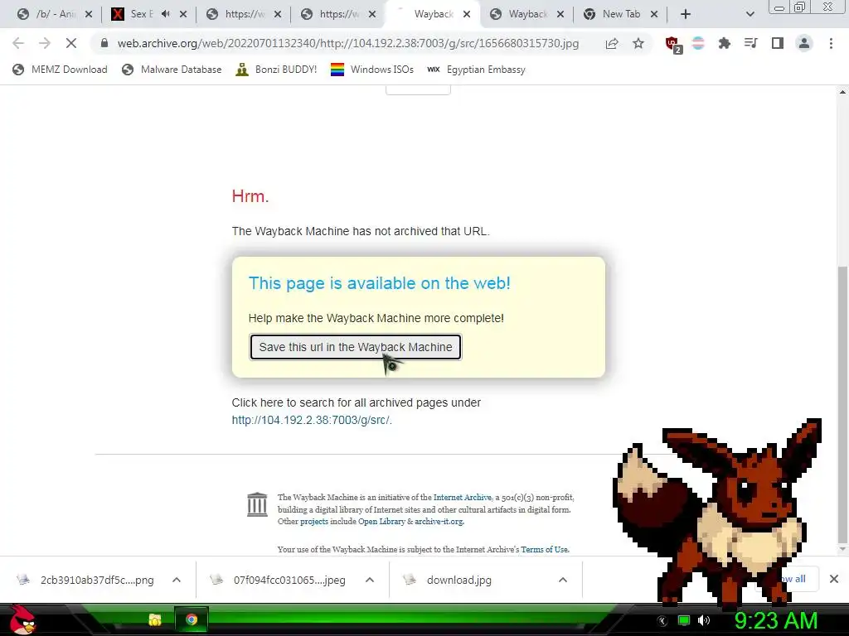Open File Explorer from the taskbar
849x636 pixels.
(155, 619)
